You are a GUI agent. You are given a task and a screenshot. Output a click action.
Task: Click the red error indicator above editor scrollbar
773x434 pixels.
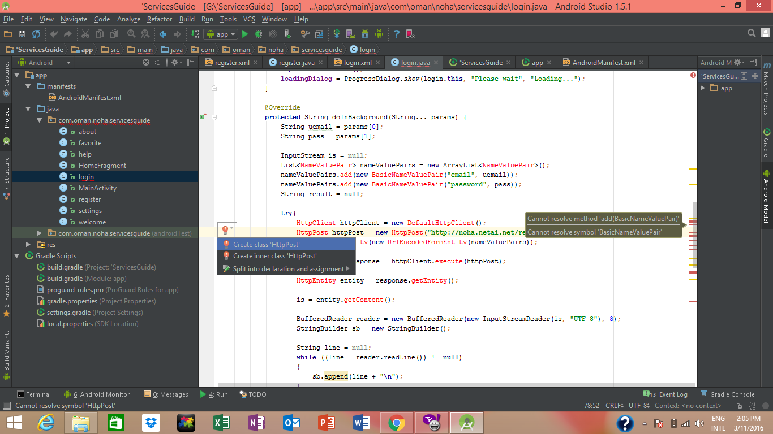tap(693, 75)
